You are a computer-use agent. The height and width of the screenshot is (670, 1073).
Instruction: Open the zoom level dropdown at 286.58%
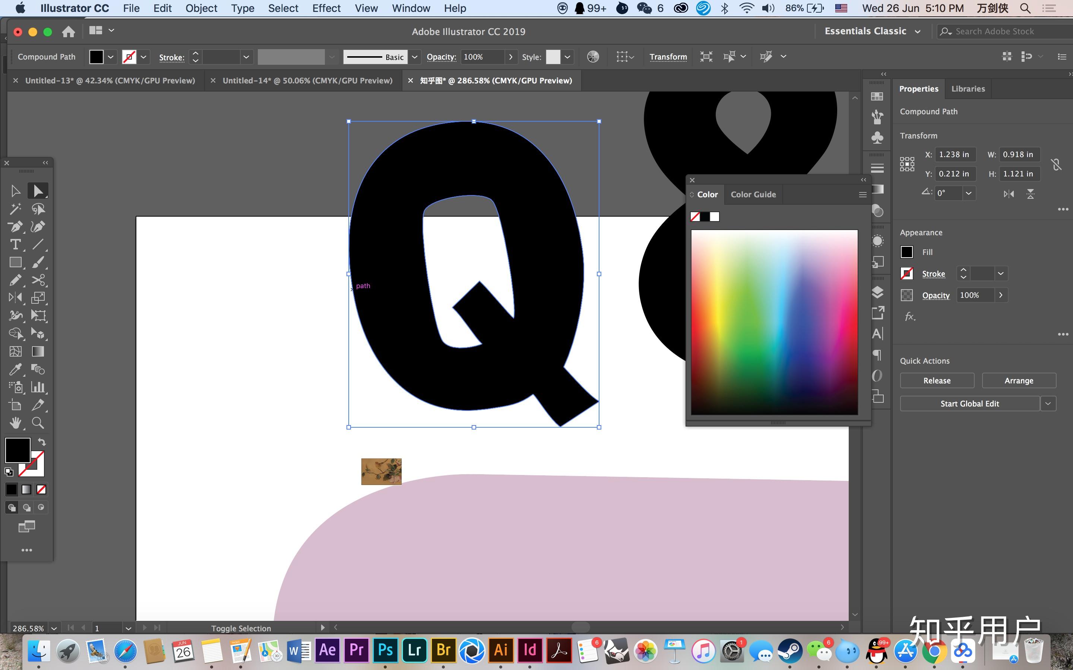pos(54,628)
